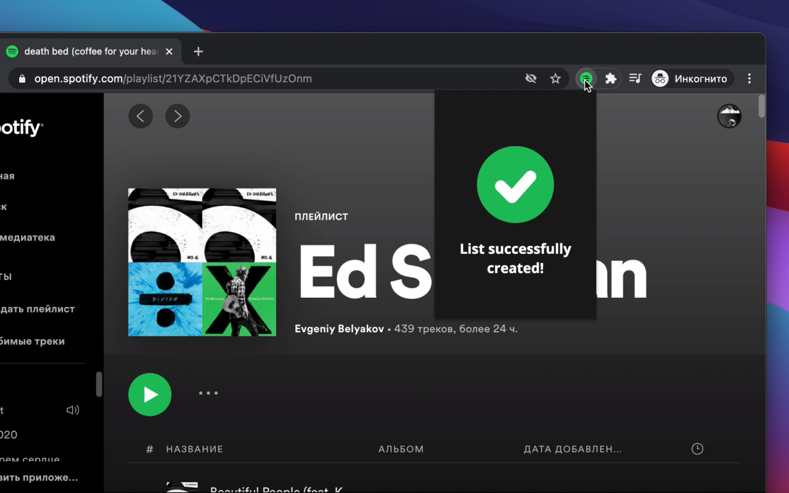Go forward with the Spotify right arrow
Image resolution: width=789 pixels, height=493 pixels.
pyautogui.click(x=178, y=116)
